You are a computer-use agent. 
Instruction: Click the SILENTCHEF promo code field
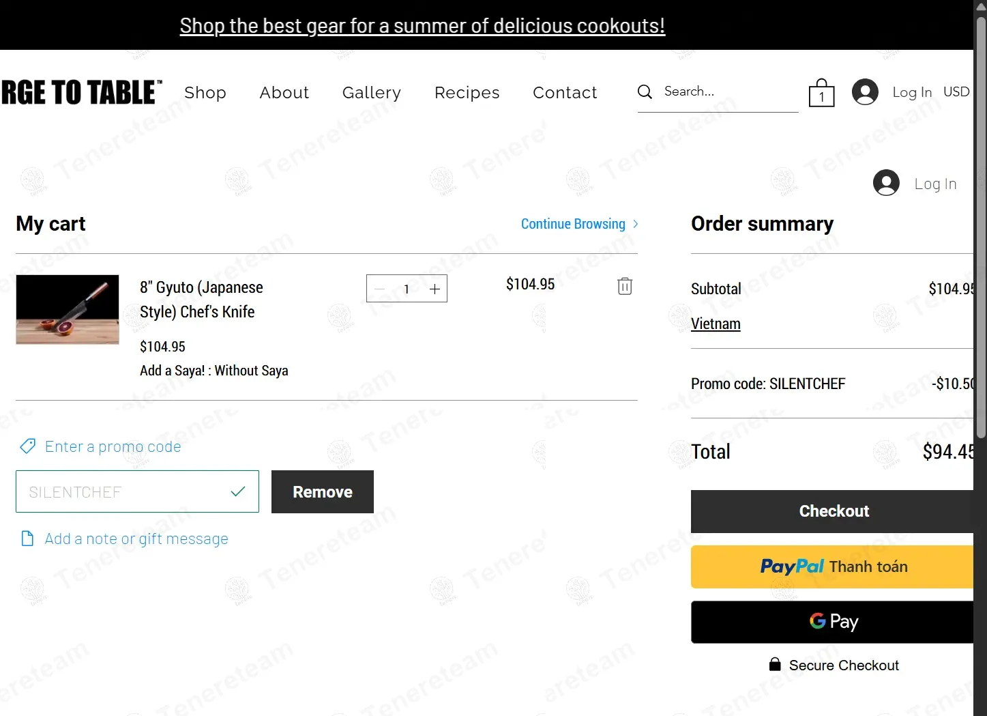[x=126, y=491]
